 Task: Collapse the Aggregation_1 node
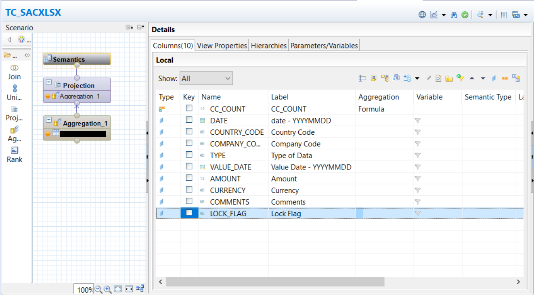pyautogui.click(x=49, y=119)
